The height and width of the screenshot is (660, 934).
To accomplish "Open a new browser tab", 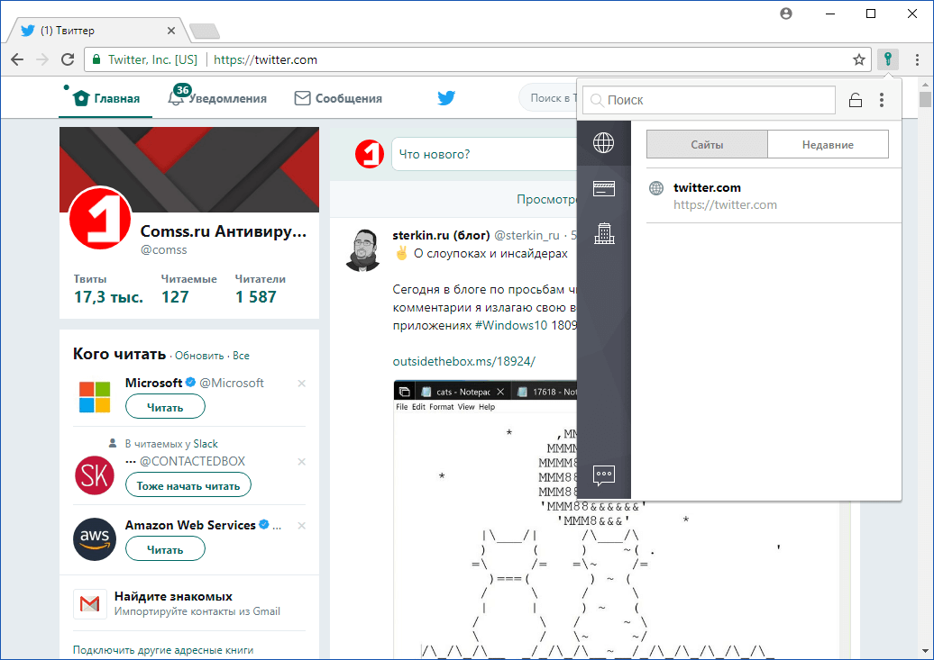I will tap(205, 31).
